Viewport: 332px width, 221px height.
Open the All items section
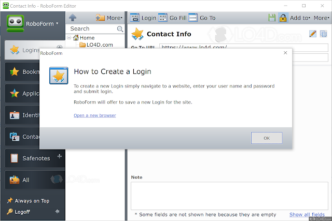coord(35,180)
